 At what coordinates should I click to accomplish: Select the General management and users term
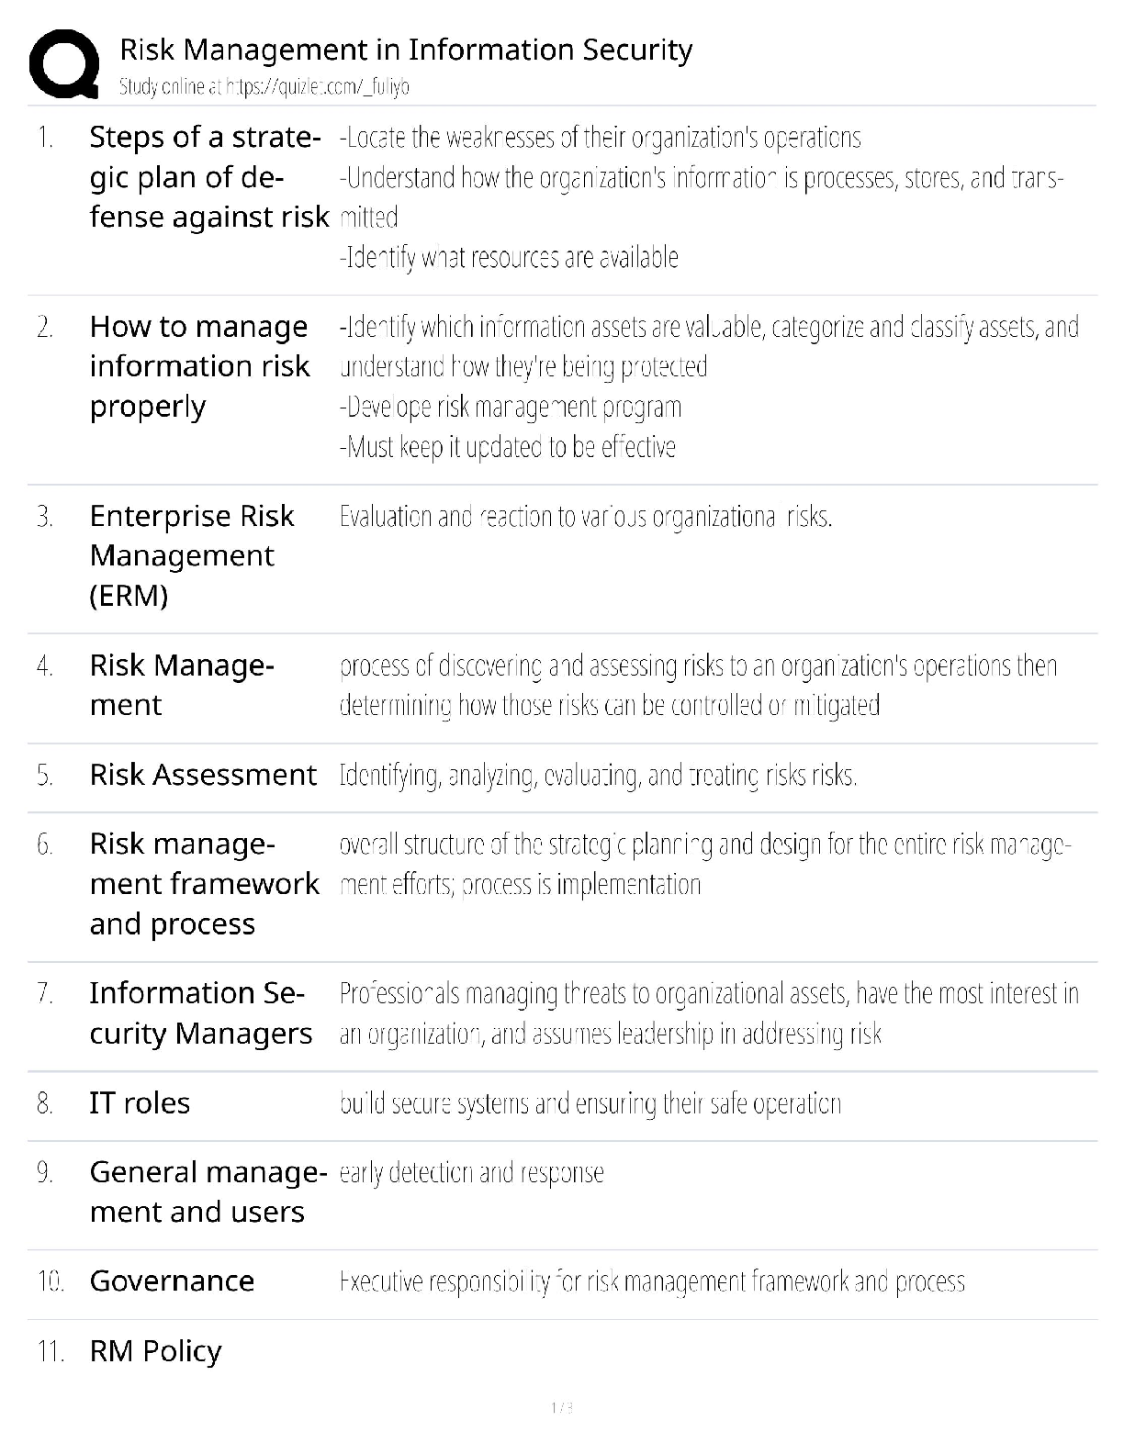[x=208, y=1191]
